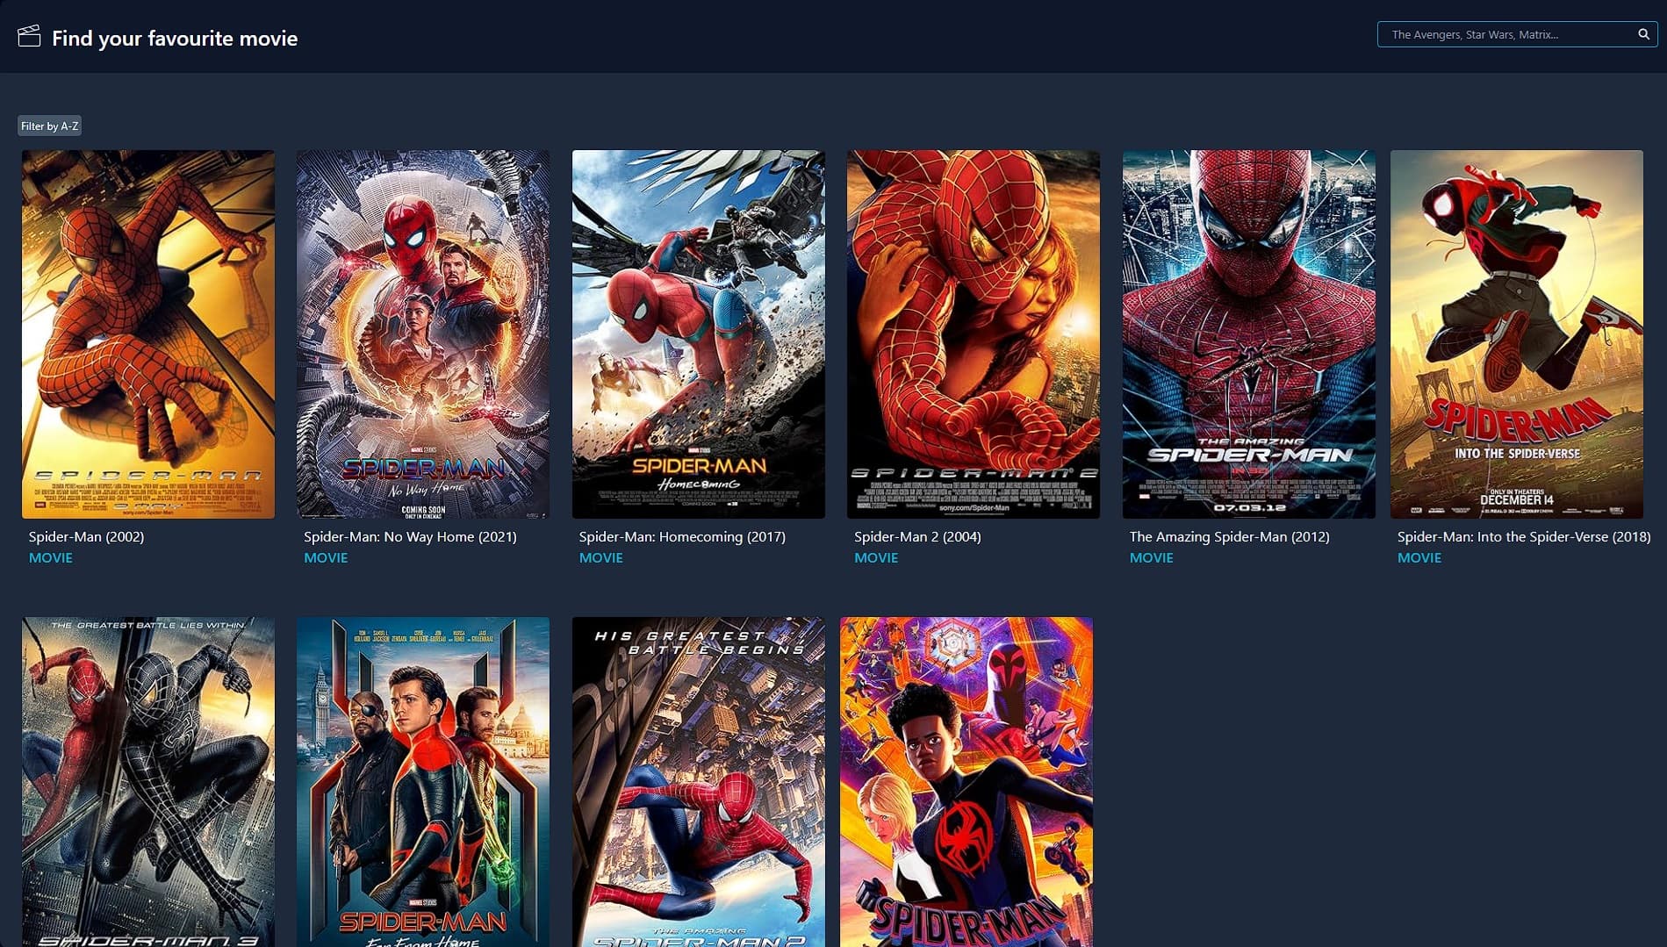The image size is (1667, 947).
Task: Open the Into the Spider-Verse poster
Action: tap(1517, 334)
